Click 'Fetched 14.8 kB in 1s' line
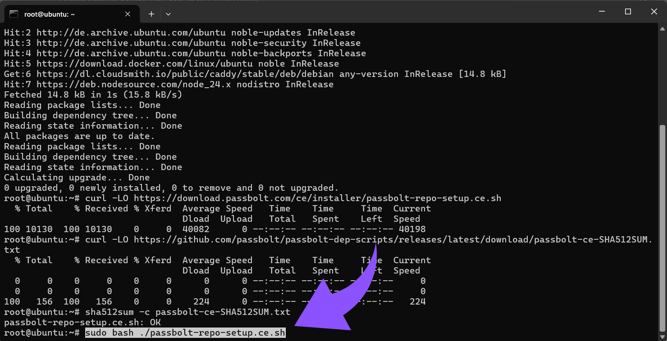This screenshot has width=667, height=341. pos(93,94)
